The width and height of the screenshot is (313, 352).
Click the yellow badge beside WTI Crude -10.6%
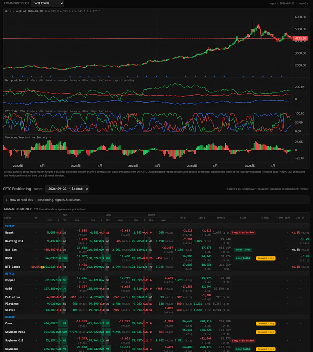tap(42, 267)
